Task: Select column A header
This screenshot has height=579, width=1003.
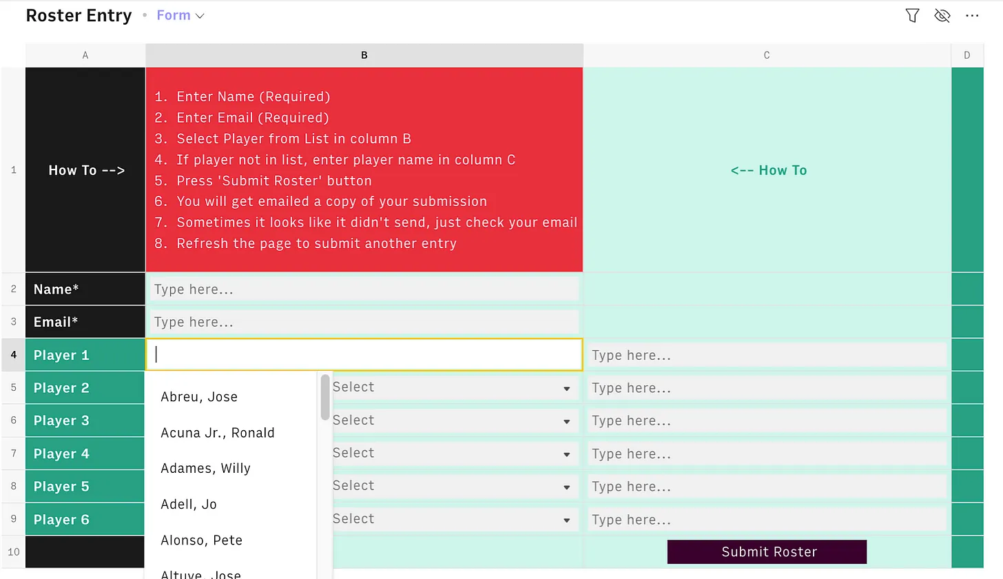Action: [85, 55]
